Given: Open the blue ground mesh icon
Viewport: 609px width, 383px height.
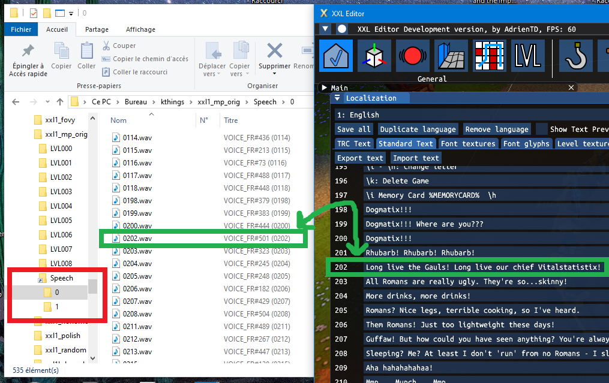Looking at the screenshot, I should pyautogui.click(x=451, y=56).
